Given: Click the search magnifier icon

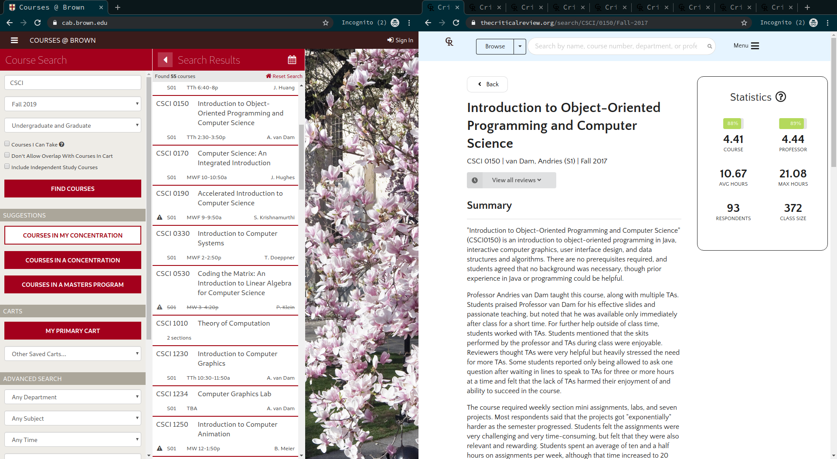Looking at the screenshot, I should [709, 46].
